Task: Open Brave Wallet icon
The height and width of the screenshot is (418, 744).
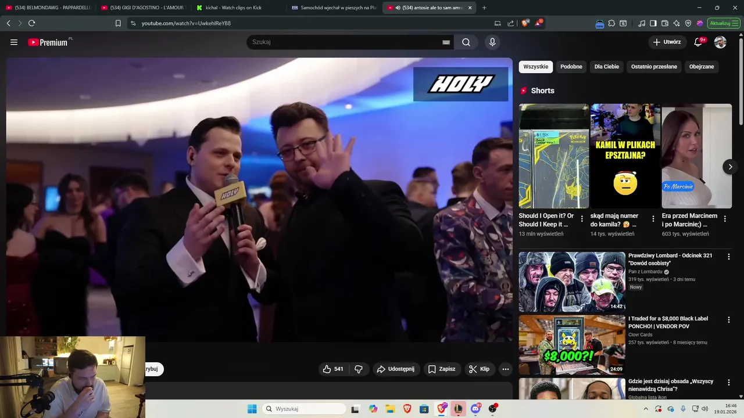Action: point(665,23)
